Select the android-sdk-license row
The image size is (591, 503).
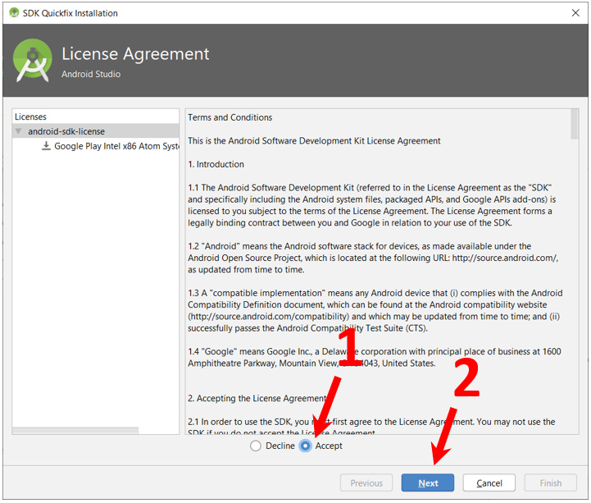pos(96,131)
